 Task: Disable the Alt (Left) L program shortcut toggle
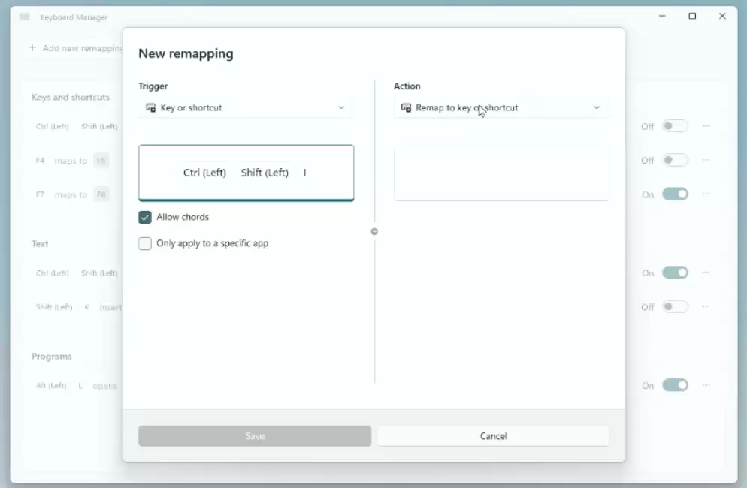(675, 385)
